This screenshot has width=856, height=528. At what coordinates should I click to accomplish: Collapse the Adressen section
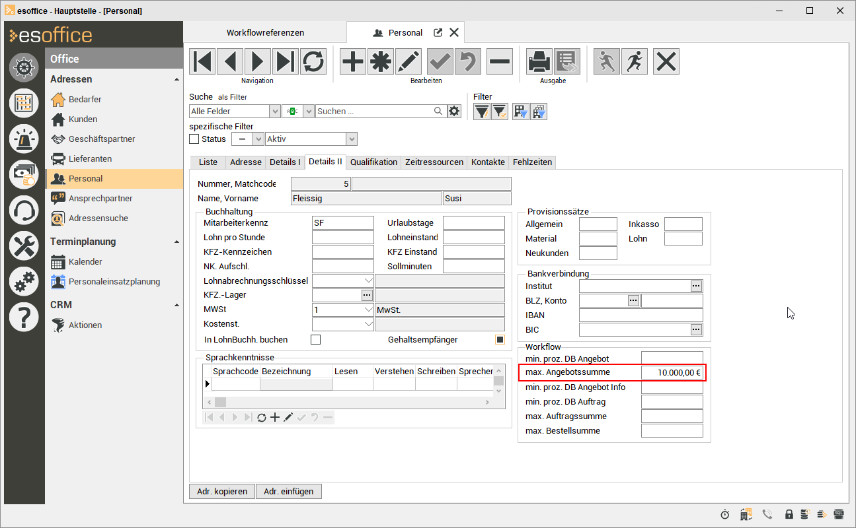point(176,79)
